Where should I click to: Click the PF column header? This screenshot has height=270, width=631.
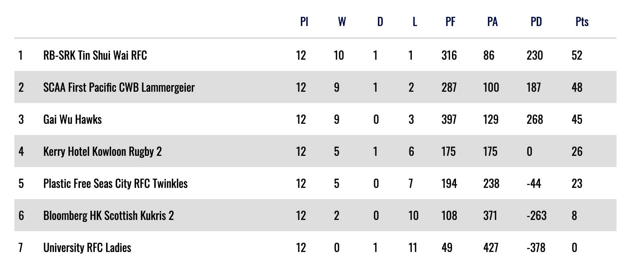(x=450, y=22)
